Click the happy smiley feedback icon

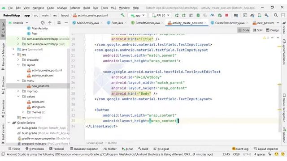[x=276, y=154]
